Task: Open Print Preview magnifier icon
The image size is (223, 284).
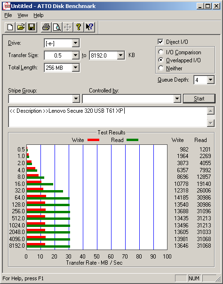Action: (57, 27)
